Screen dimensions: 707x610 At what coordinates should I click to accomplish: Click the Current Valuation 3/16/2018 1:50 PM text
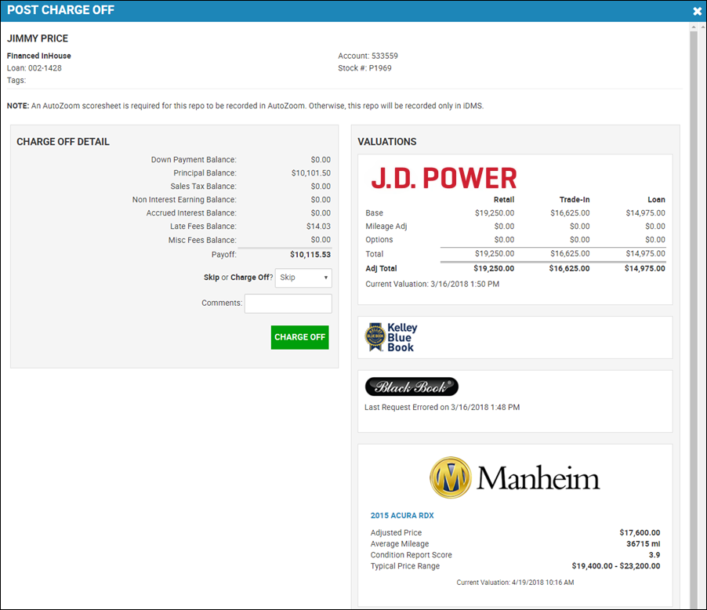432,285
